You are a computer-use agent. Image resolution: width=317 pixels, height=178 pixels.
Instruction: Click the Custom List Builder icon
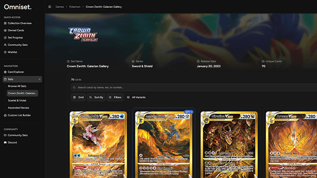(5, 115)
